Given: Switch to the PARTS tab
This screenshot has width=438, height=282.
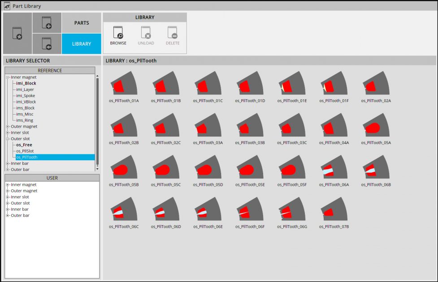Looking at the screenshot, I should (82, 23).
